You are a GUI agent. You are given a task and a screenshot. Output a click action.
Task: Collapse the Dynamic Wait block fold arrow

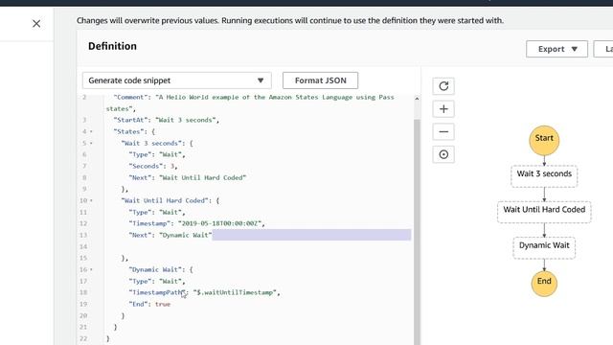(x=91, y=269)
